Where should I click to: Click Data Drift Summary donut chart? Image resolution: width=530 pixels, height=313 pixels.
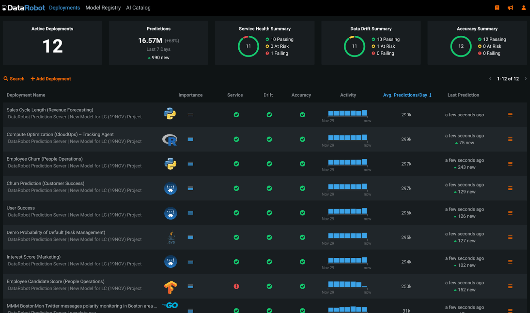354,46
